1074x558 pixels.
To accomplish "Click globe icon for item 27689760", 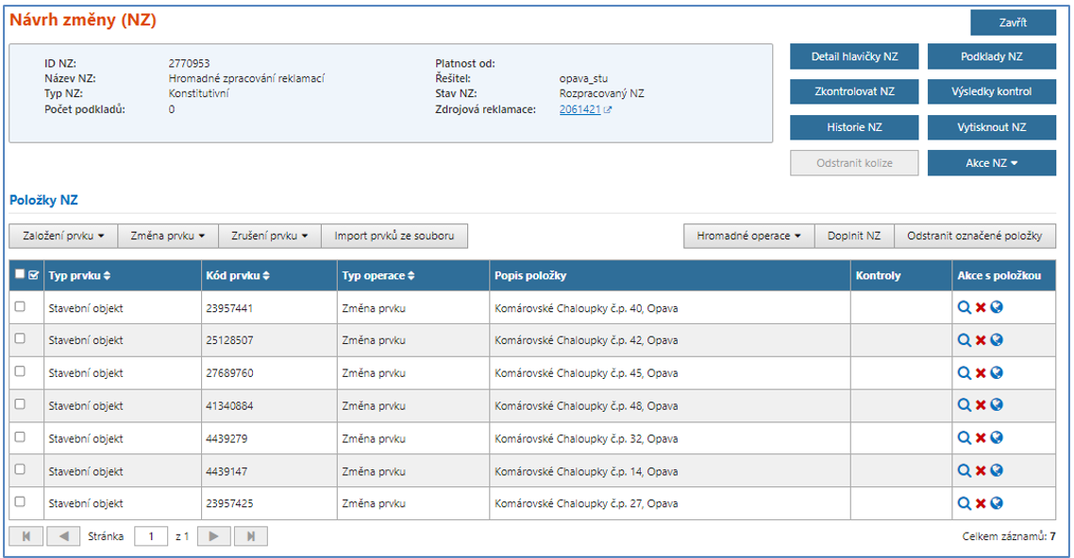I will pos(997,372).
